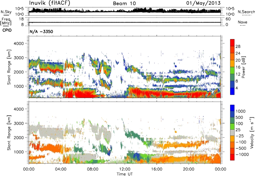This screenshot has height=176, width=255.
Task: Click the gray -25 to 25 velocity colorbar segment
Action: point(232,133)
